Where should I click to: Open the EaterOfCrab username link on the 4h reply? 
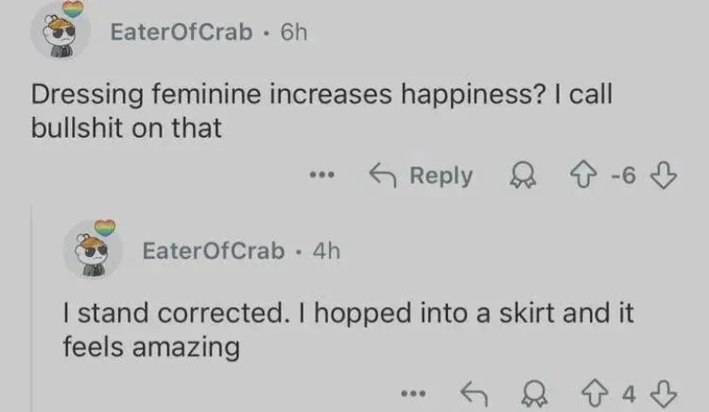[x=213, y=251]
